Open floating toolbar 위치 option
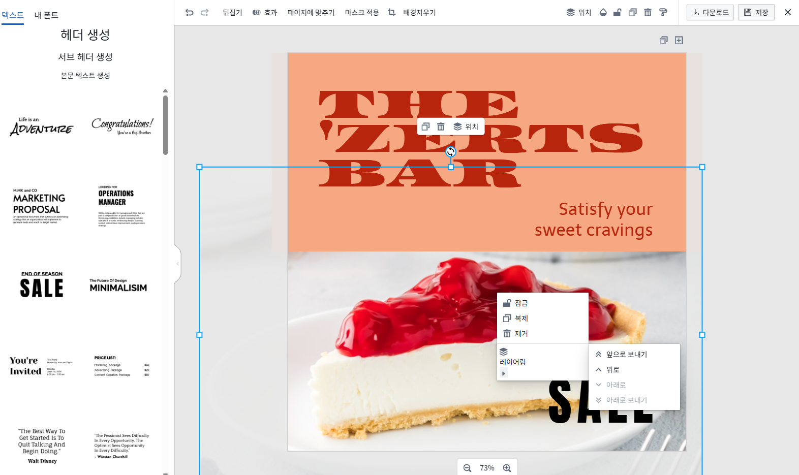The width and height of the screenshot is (799, 475). [466, 126]
